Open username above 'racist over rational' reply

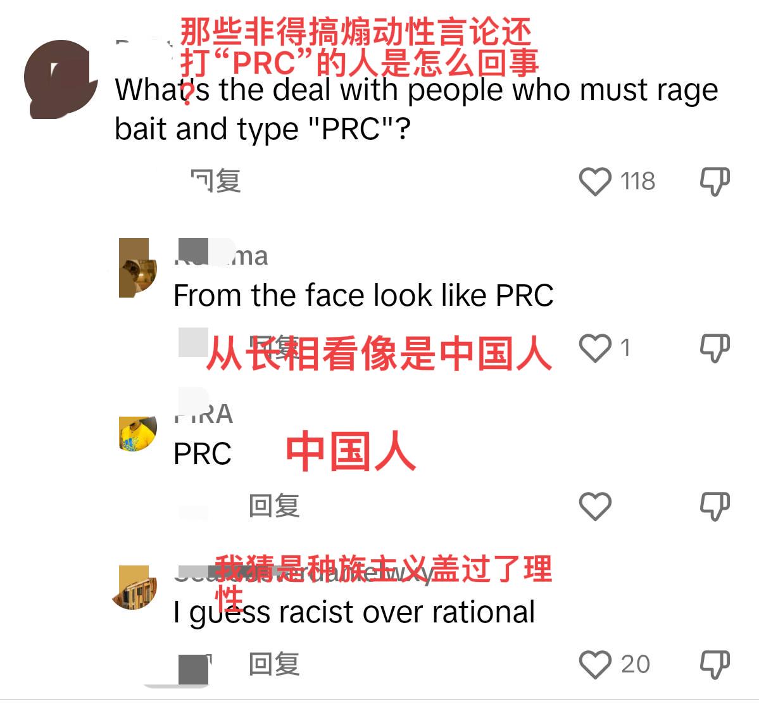pyautogui.click(x=303, y=573)
